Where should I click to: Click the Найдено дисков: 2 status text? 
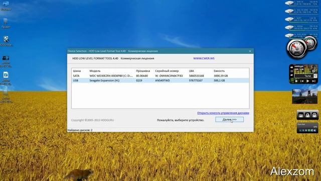pos(80,130)
